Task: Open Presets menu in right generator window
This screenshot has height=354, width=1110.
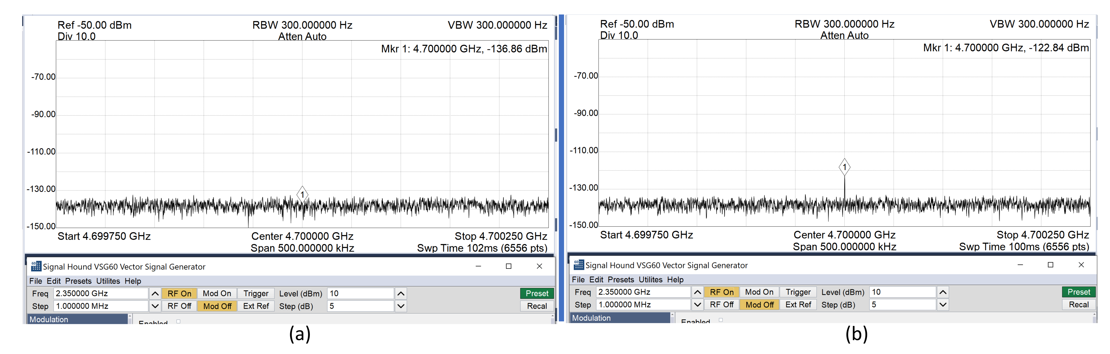Action: [x=621, y=279]
